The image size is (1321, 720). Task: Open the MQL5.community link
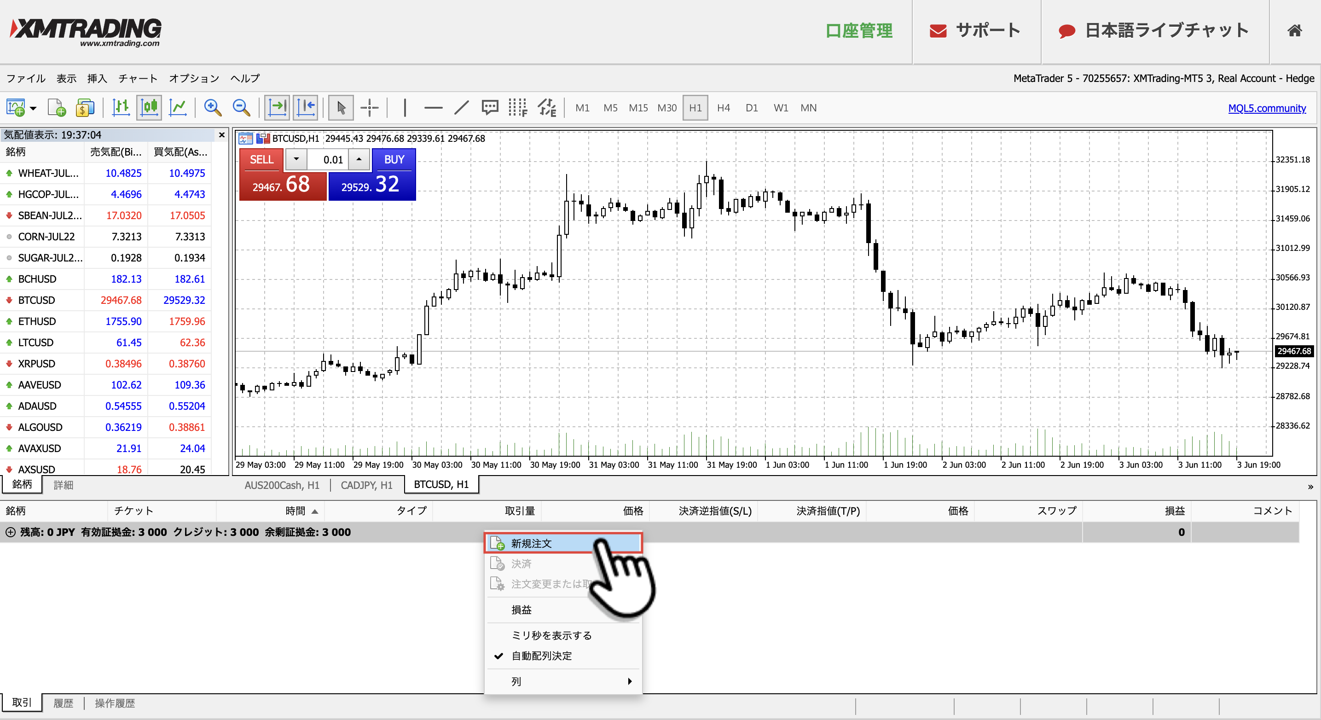[x=1267, y=108]
